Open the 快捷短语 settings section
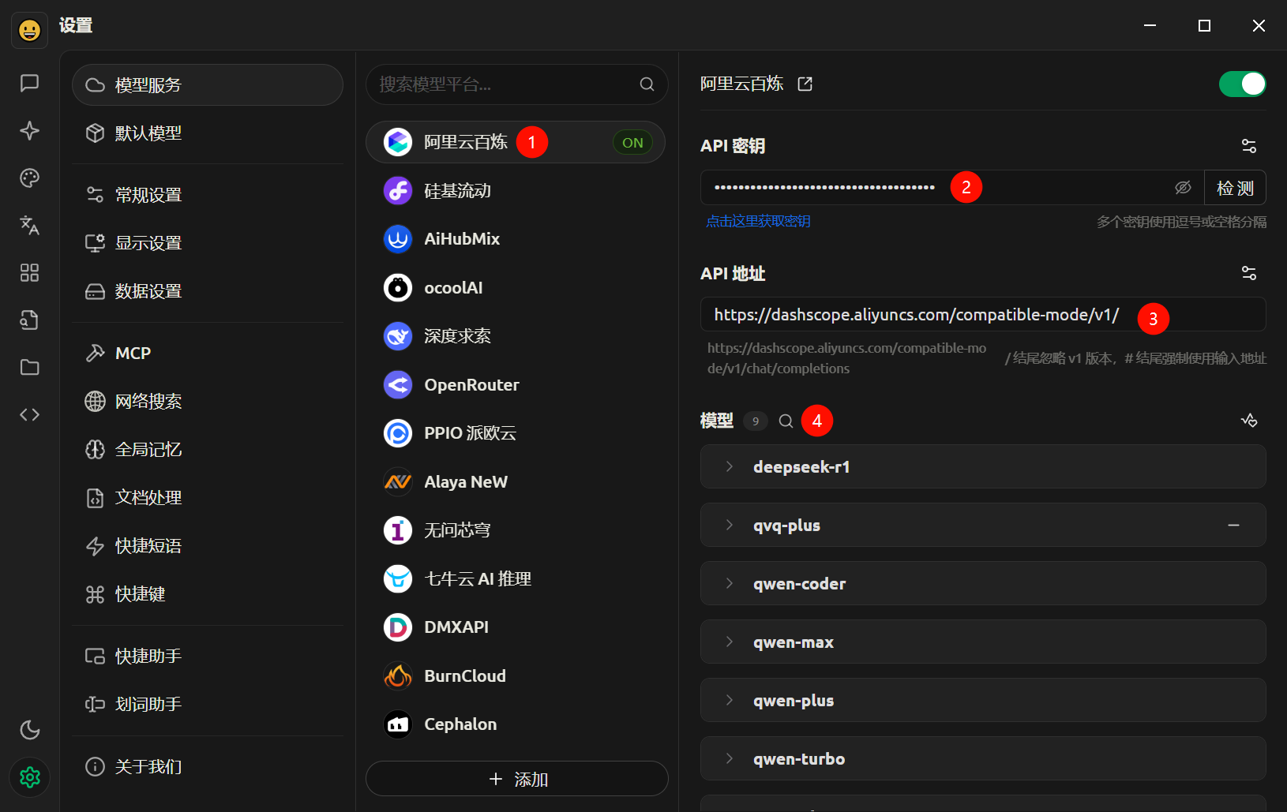1287x812 pixels. (208, 546)
